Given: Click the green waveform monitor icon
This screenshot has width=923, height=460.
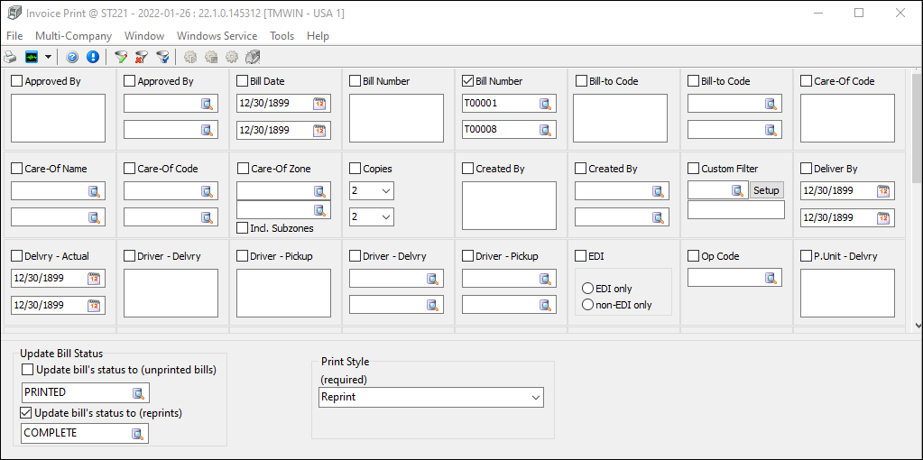Looking at the screenshot, I should point(32,57).
